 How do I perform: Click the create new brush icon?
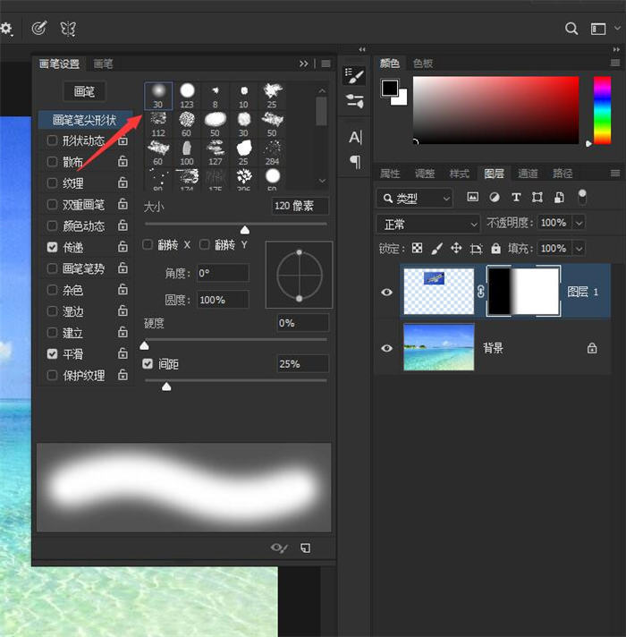click(305, 548)
